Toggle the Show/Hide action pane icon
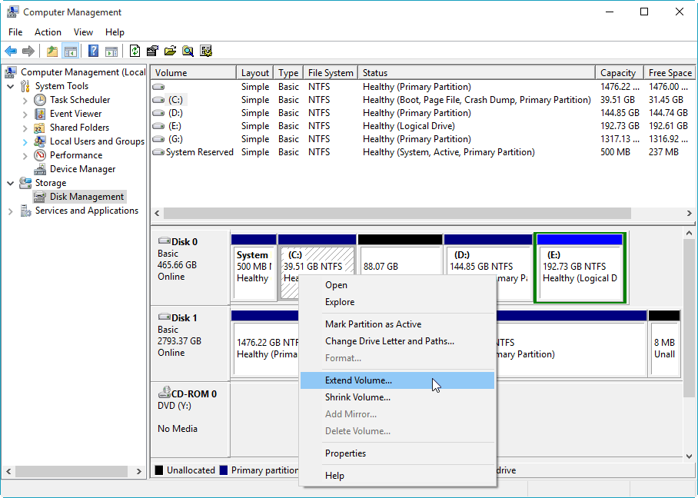Image resolution: width=698 pixels, height=498 pixels. [110, 51]
